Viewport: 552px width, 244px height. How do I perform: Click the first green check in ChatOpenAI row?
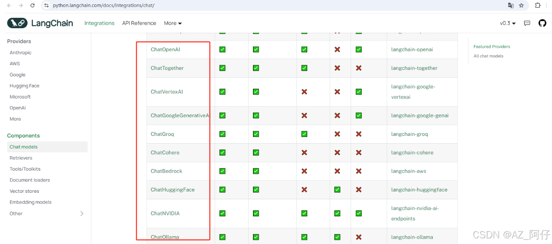222,49
